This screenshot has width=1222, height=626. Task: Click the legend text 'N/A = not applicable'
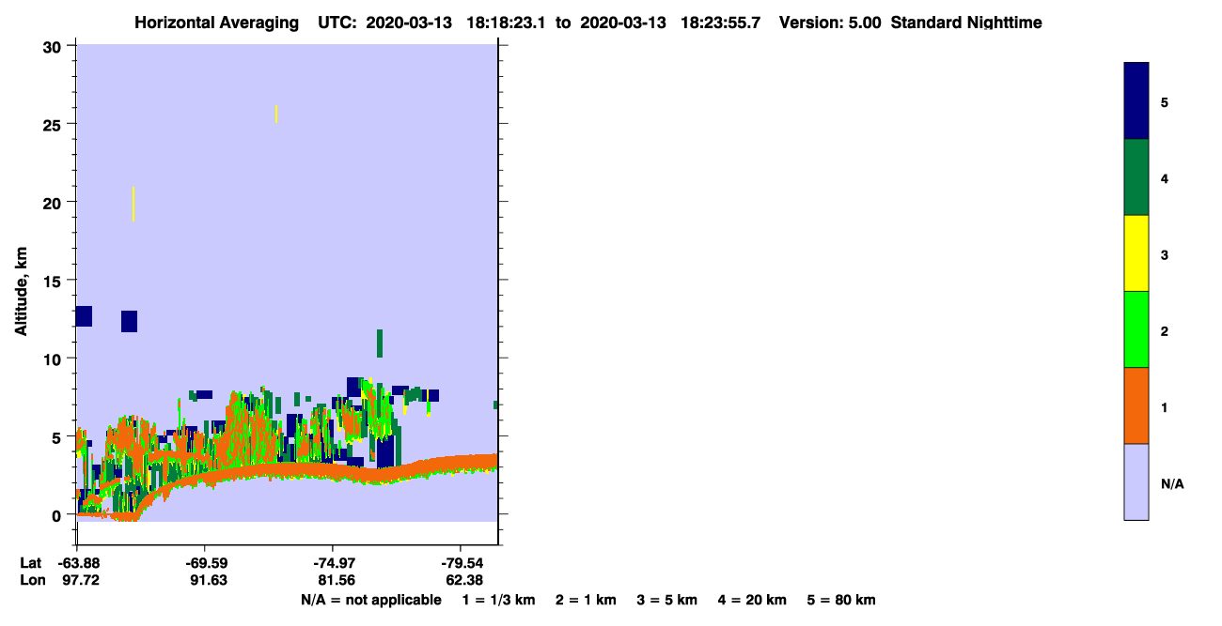pyautogui.click(x=370, y=600)
